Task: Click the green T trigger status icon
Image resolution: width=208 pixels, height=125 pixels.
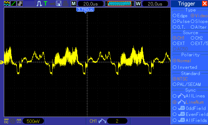Action: coord(45,4)
